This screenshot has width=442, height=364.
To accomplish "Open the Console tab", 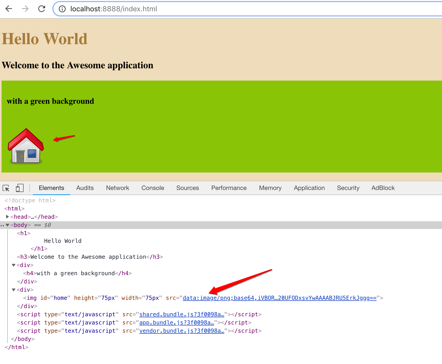I will tap(153, 188).
